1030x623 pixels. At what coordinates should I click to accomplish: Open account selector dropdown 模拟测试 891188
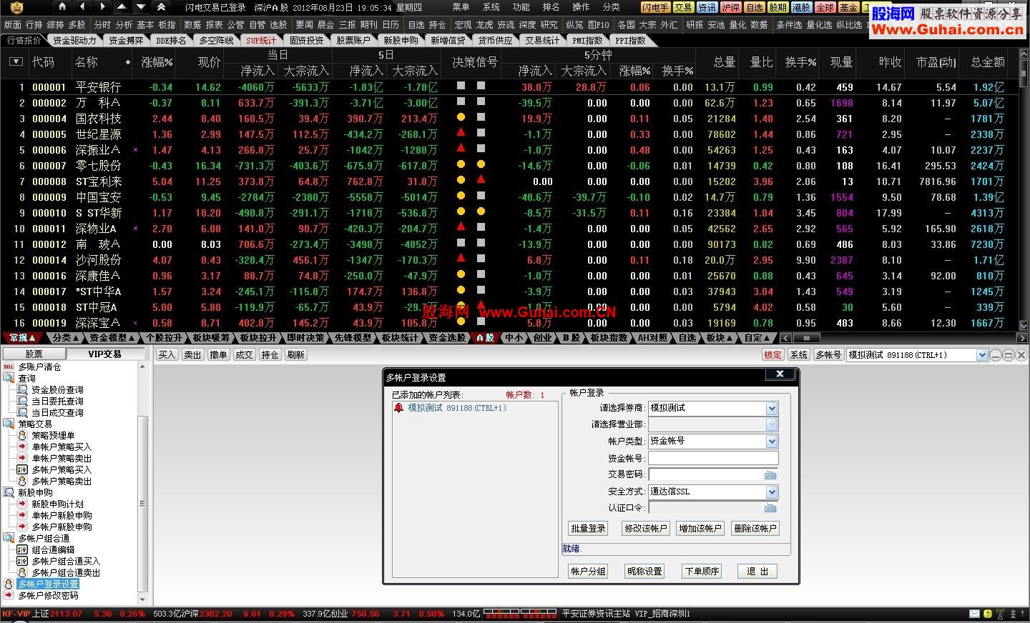[982, 355]
